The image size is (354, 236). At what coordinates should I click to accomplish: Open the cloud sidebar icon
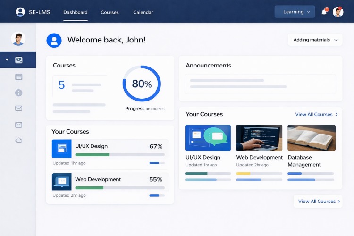click(x=19, y=141)
